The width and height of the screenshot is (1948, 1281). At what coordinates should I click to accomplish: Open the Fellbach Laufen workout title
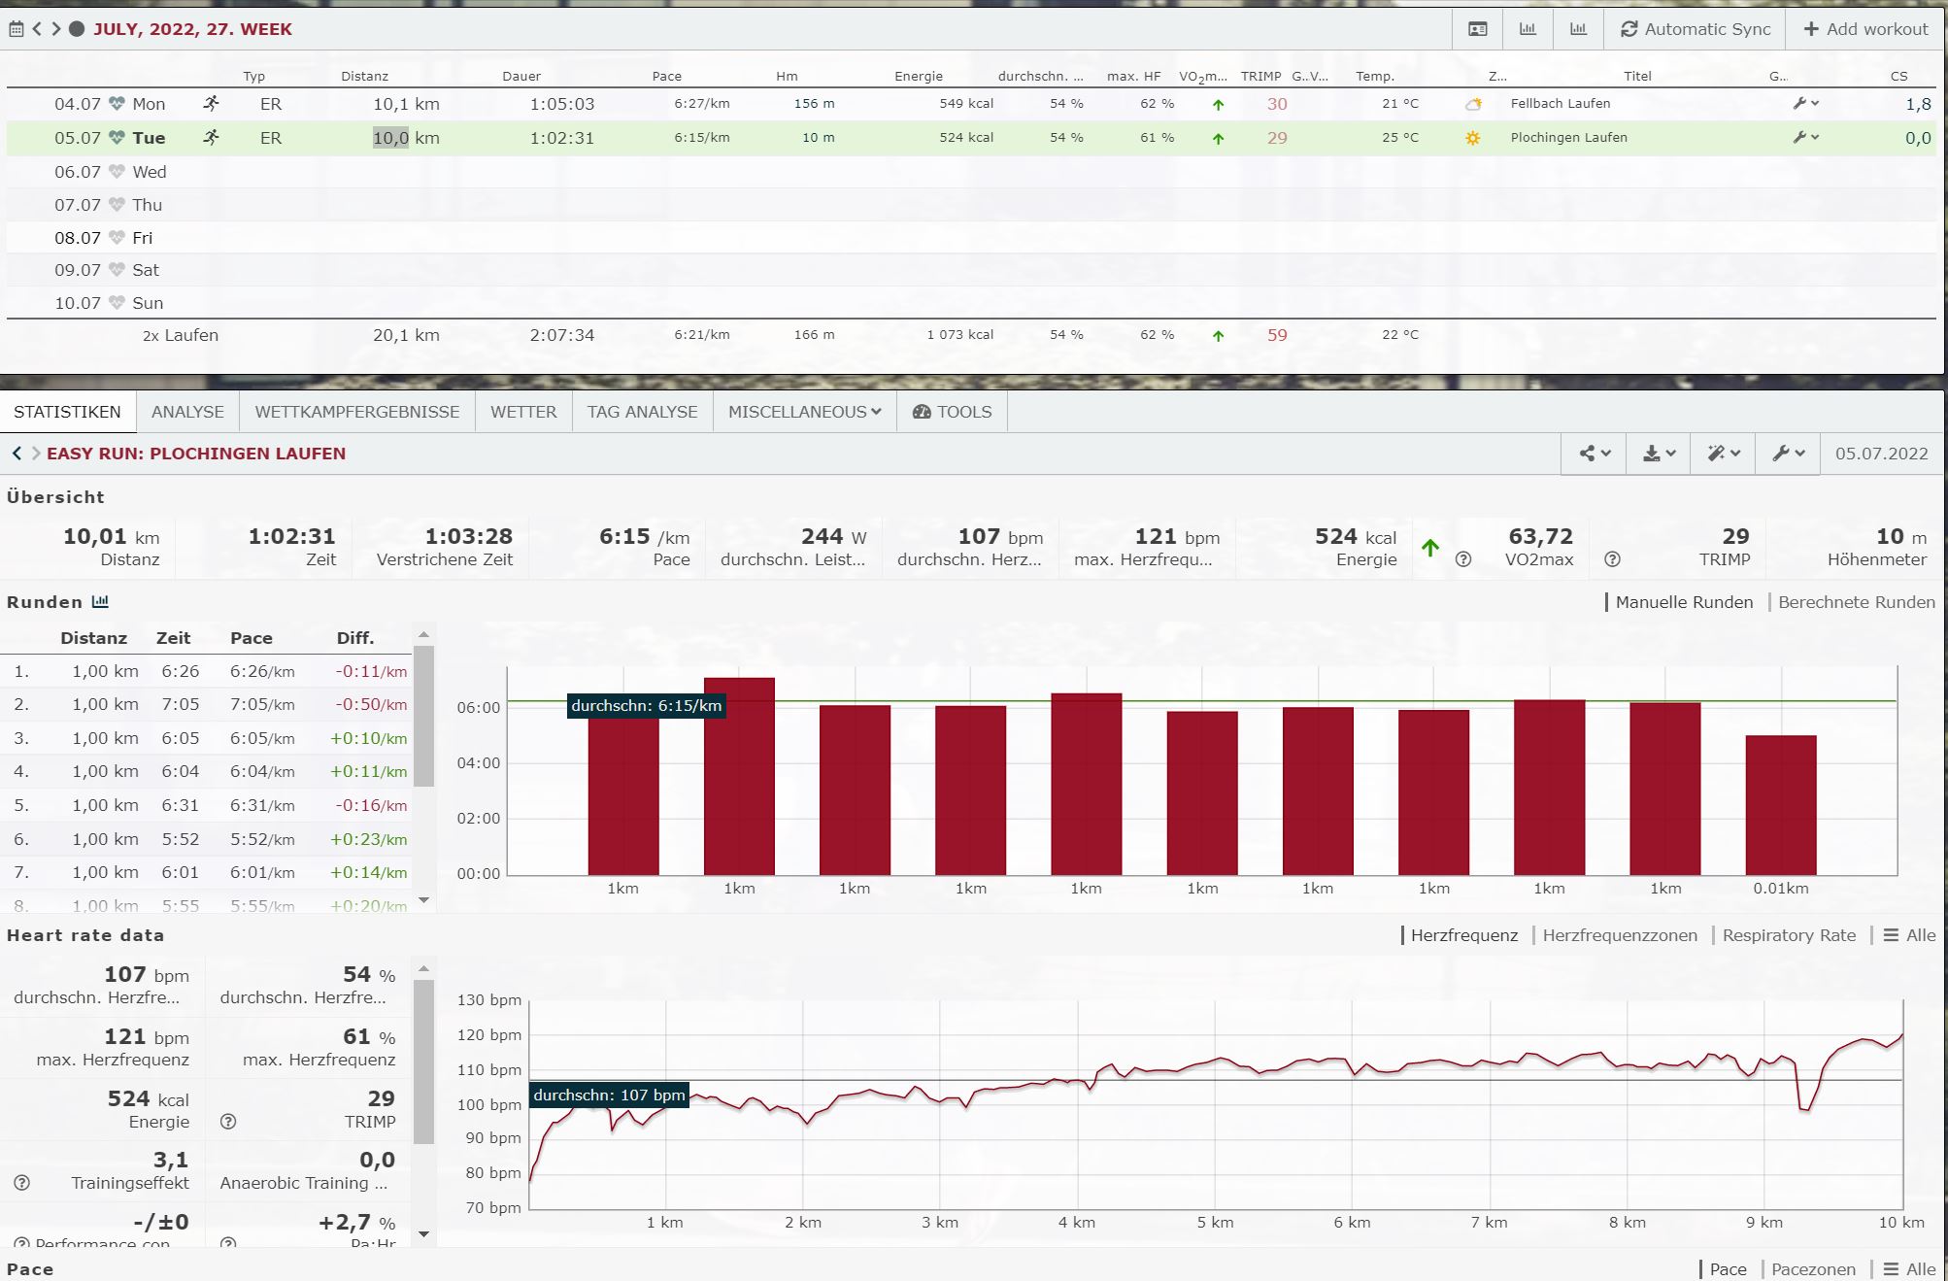pyautogui.click(x=1560, y=104)
